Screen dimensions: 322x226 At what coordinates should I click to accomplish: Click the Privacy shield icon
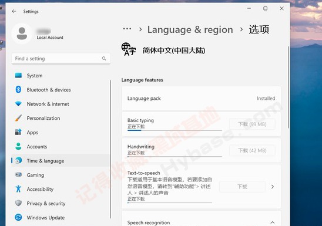[x=18, y=203]
